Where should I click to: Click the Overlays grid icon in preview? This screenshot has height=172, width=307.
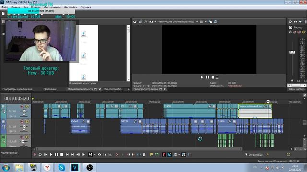click(x=201, y=22)
